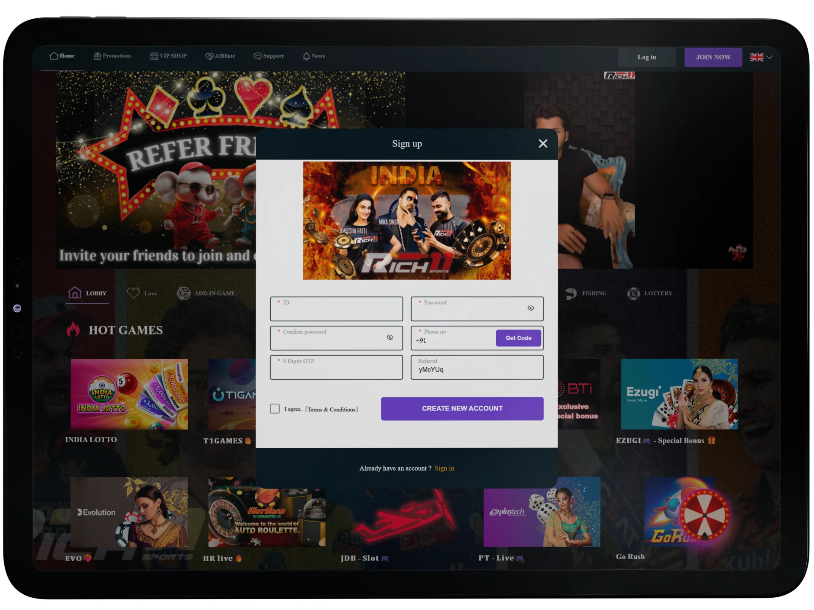Click the Fishing category icon
The image size is (814, 610).
point(571,293)
